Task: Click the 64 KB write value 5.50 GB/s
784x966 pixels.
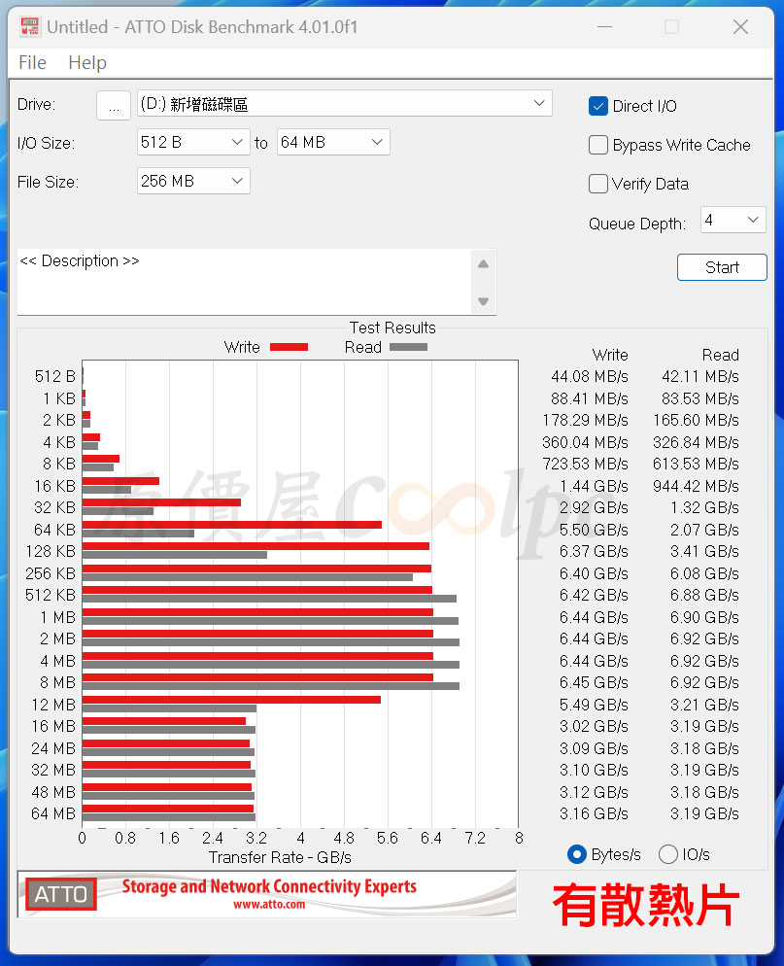Action: pyautogui.click(x=594, y=530)
